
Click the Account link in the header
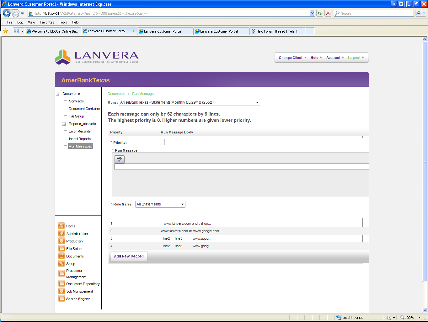tap(335, 58)
